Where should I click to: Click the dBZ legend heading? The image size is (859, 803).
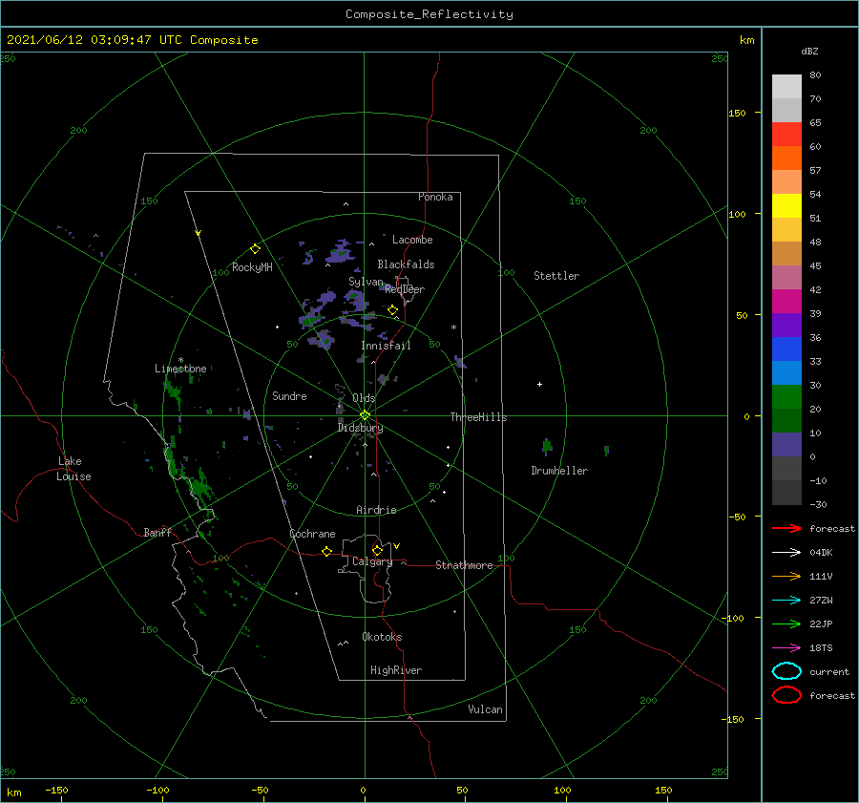click(809, 51)
